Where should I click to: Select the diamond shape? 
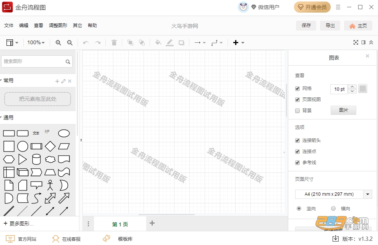pyautogui.click(x=50, y=146)
